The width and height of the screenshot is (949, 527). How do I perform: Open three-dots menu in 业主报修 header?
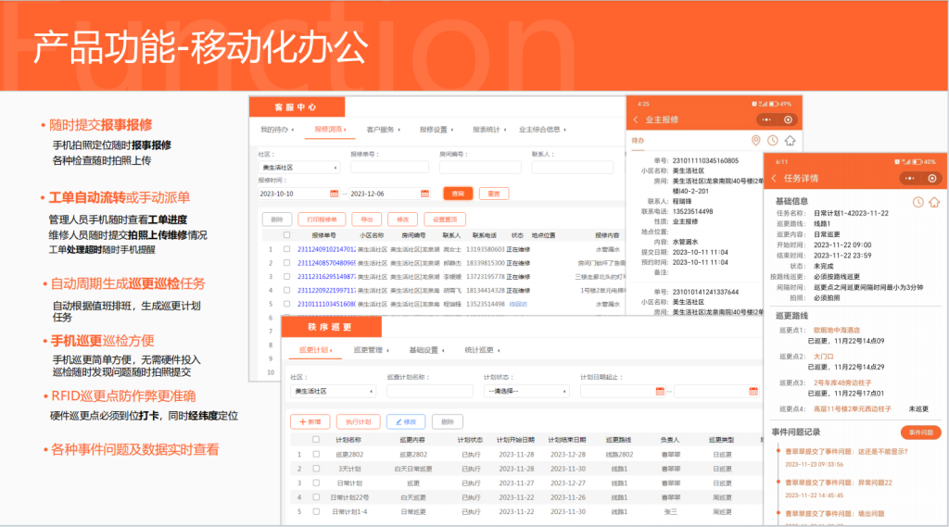[766, 119]
